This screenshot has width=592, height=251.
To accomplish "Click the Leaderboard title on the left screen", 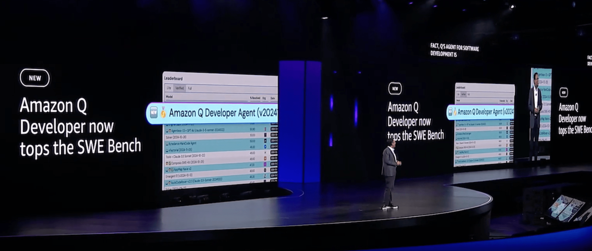I will click(x=173, y=79).
